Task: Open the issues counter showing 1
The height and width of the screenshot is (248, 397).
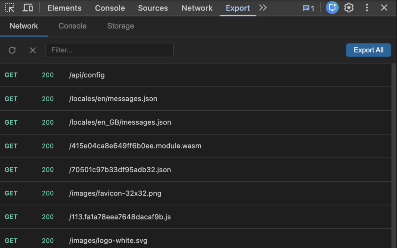Action: (x=308, y=8)
